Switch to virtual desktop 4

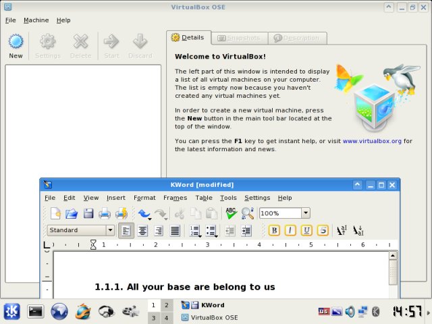click(167, 318)
